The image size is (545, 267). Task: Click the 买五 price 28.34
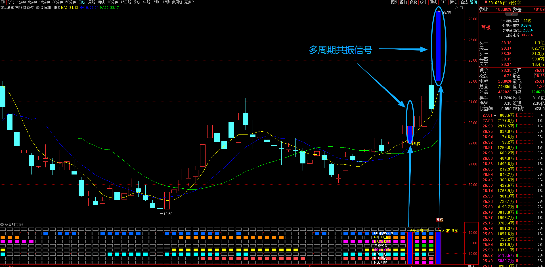[x=506, y=65]
